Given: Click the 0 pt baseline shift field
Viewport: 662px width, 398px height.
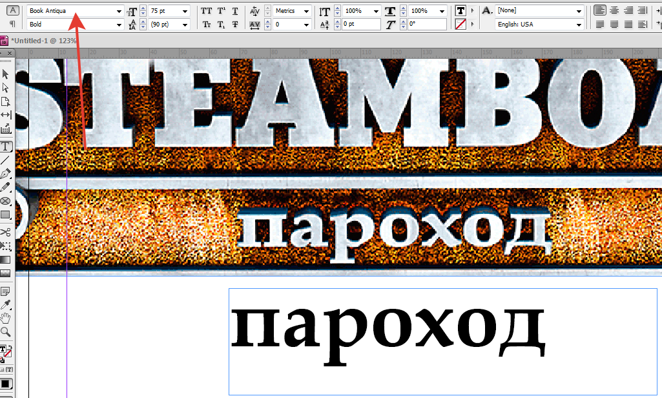Looking at the screenshot, I should point(361,24).
